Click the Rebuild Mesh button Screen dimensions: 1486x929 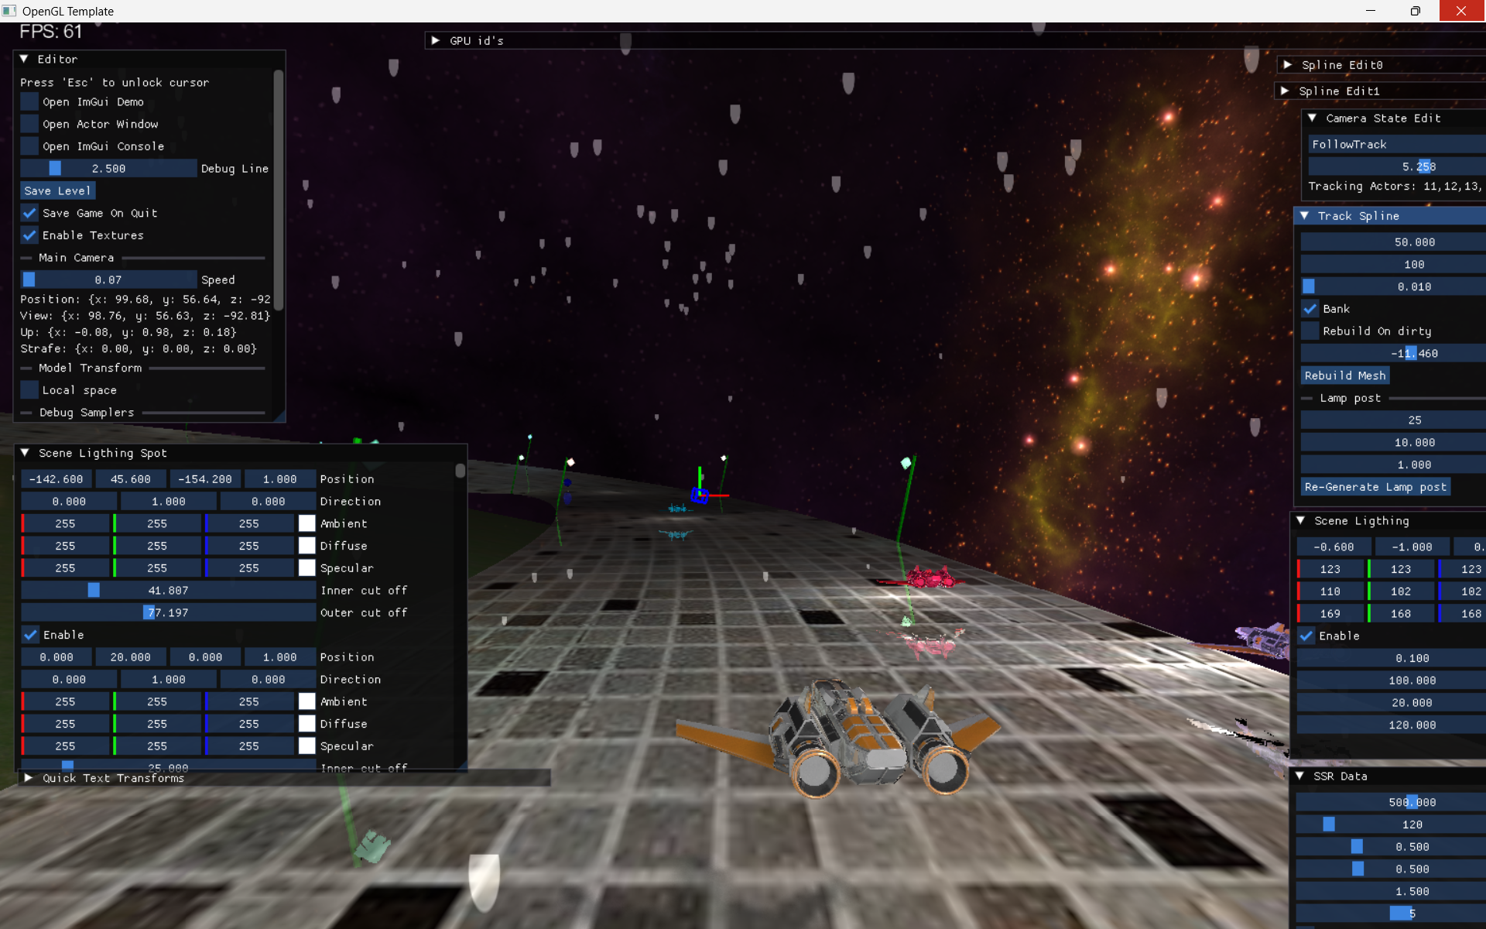pyautogui.click(x=1345, y=375)
